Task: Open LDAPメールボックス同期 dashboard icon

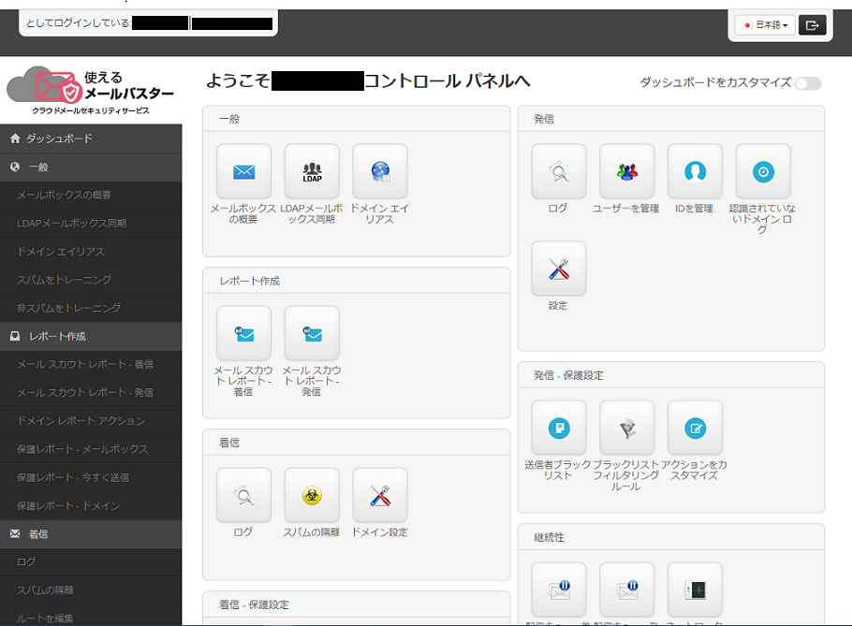Action: [312, 171]
